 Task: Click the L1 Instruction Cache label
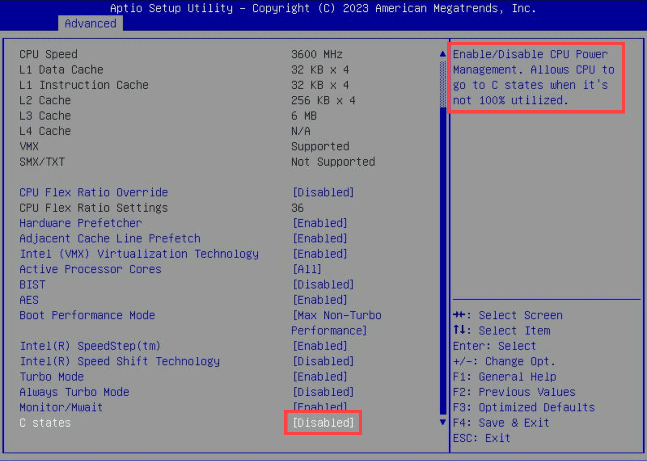click(x=84, y=85)
